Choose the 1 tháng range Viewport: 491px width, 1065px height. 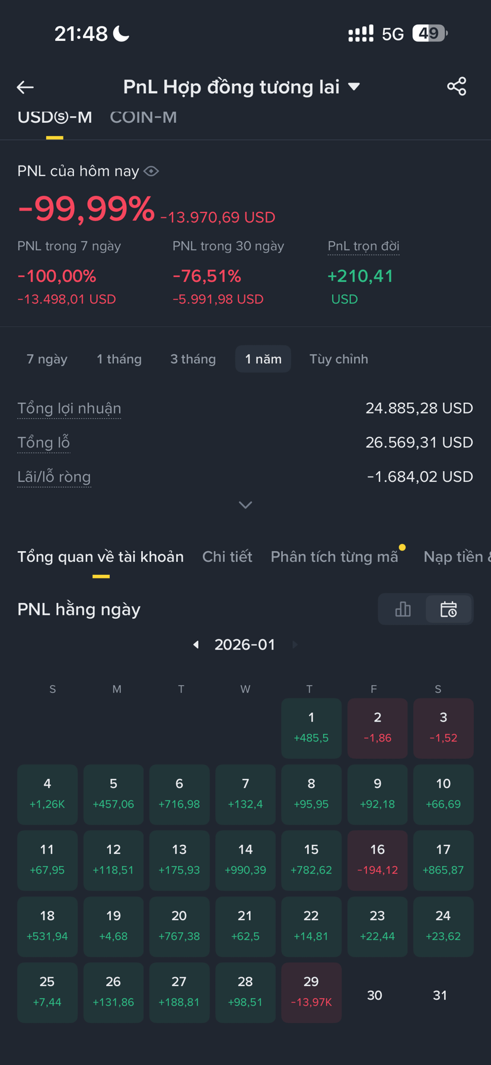(x=119, y=359)
